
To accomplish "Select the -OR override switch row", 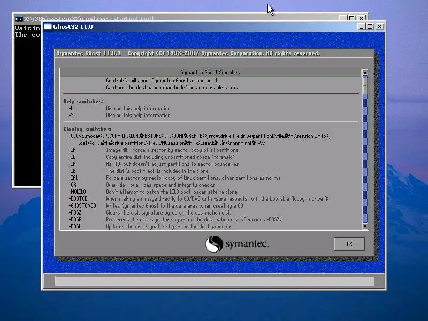I will pyautogui.click(x=142, y=185).
